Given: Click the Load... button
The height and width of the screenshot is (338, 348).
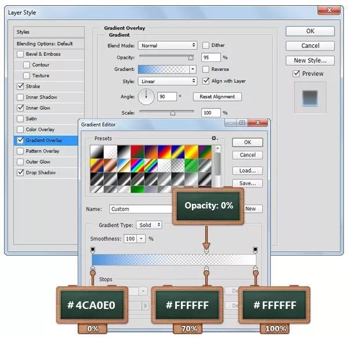Looking at the screenshot, I should pyautogui.click(x=248, y=171).
